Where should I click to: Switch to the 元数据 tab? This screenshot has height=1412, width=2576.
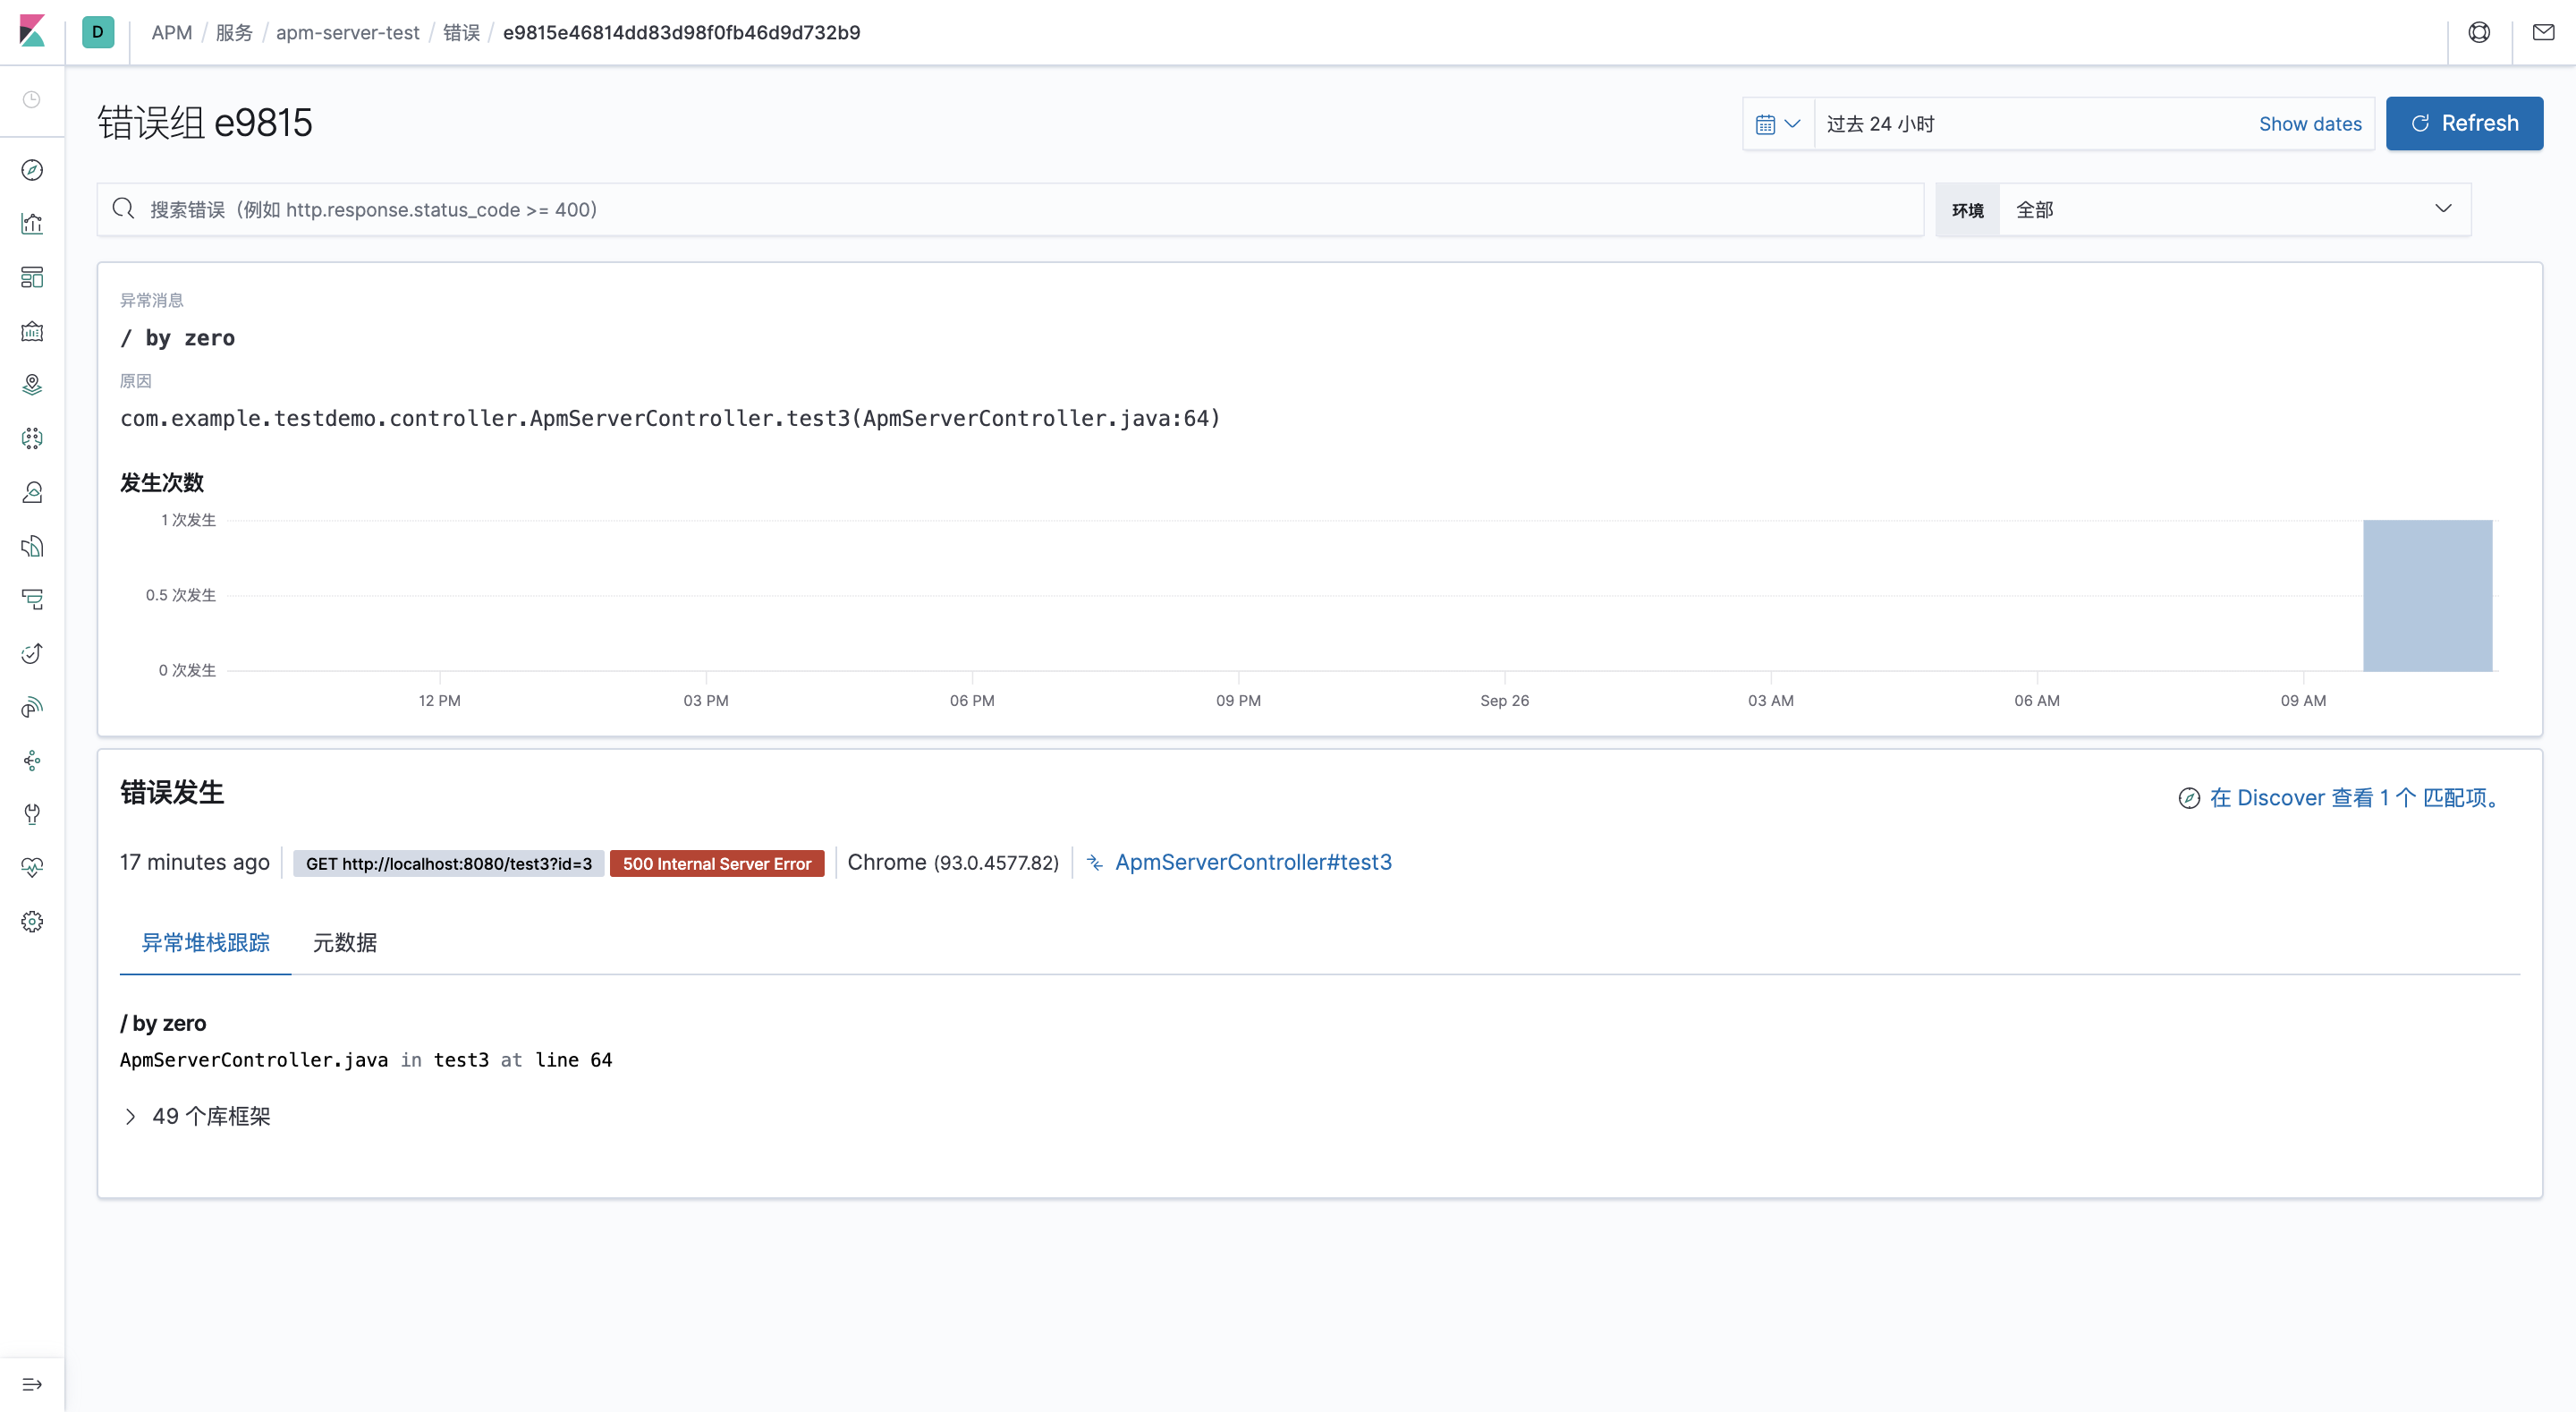pyautogui.click(x=344, y=942)
